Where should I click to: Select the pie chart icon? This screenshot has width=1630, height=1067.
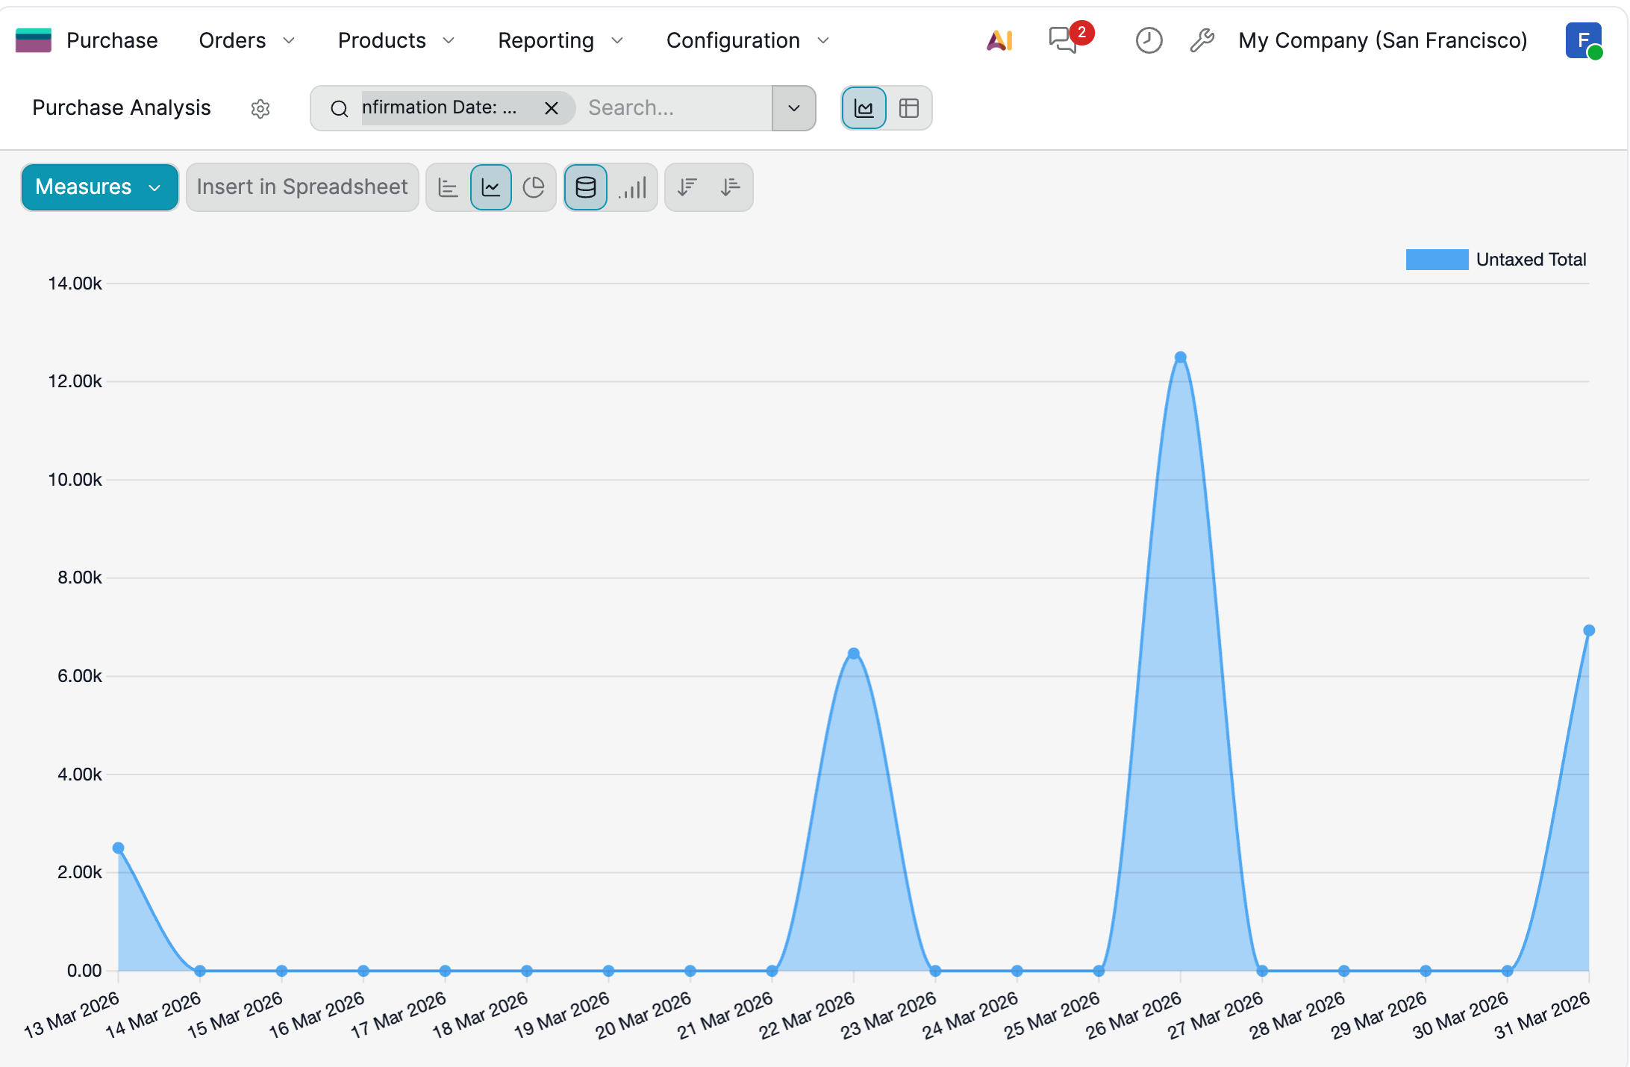(x=534, y=187)
